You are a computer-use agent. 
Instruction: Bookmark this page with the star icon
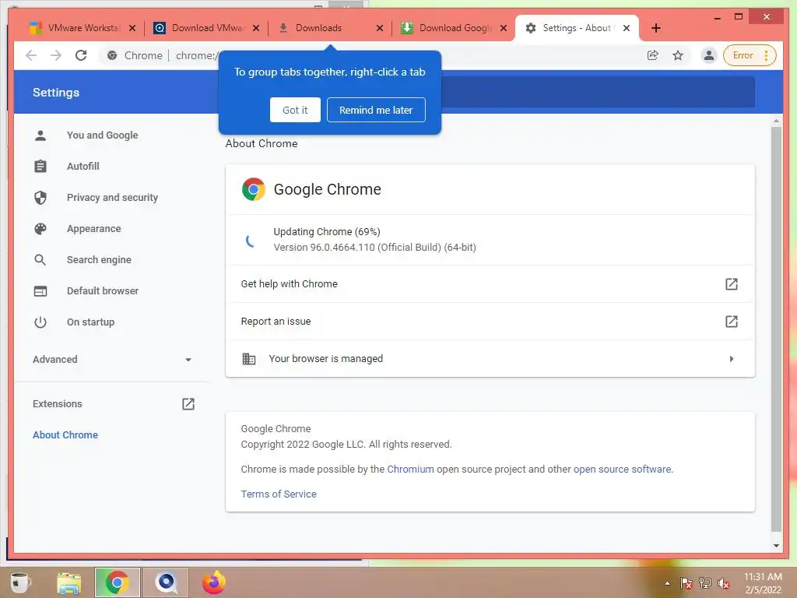coord(678,55)
